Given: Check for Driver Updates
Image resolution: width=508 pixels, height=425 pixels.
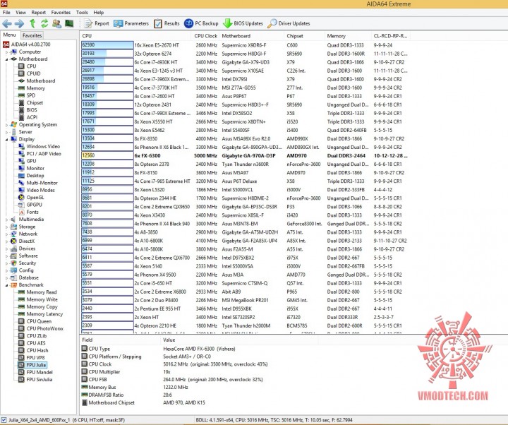Looking at the screenshot, I should [289, 23].
